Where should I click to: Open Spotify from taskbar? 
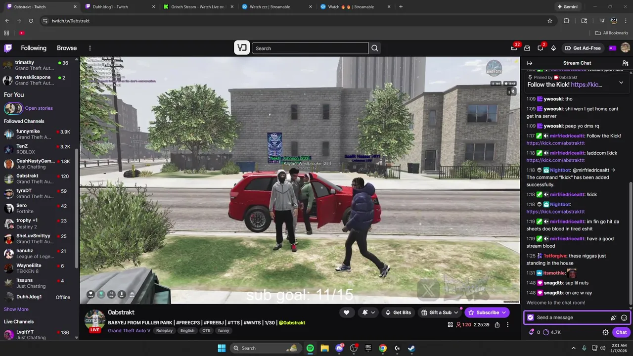click(x=310, y=348)
